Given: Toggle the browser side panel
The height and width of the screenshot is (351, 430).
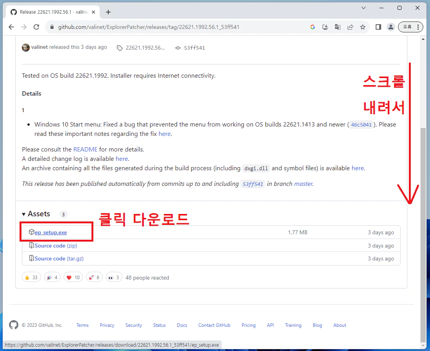Looking at the screenshot, I should point(378,27).
